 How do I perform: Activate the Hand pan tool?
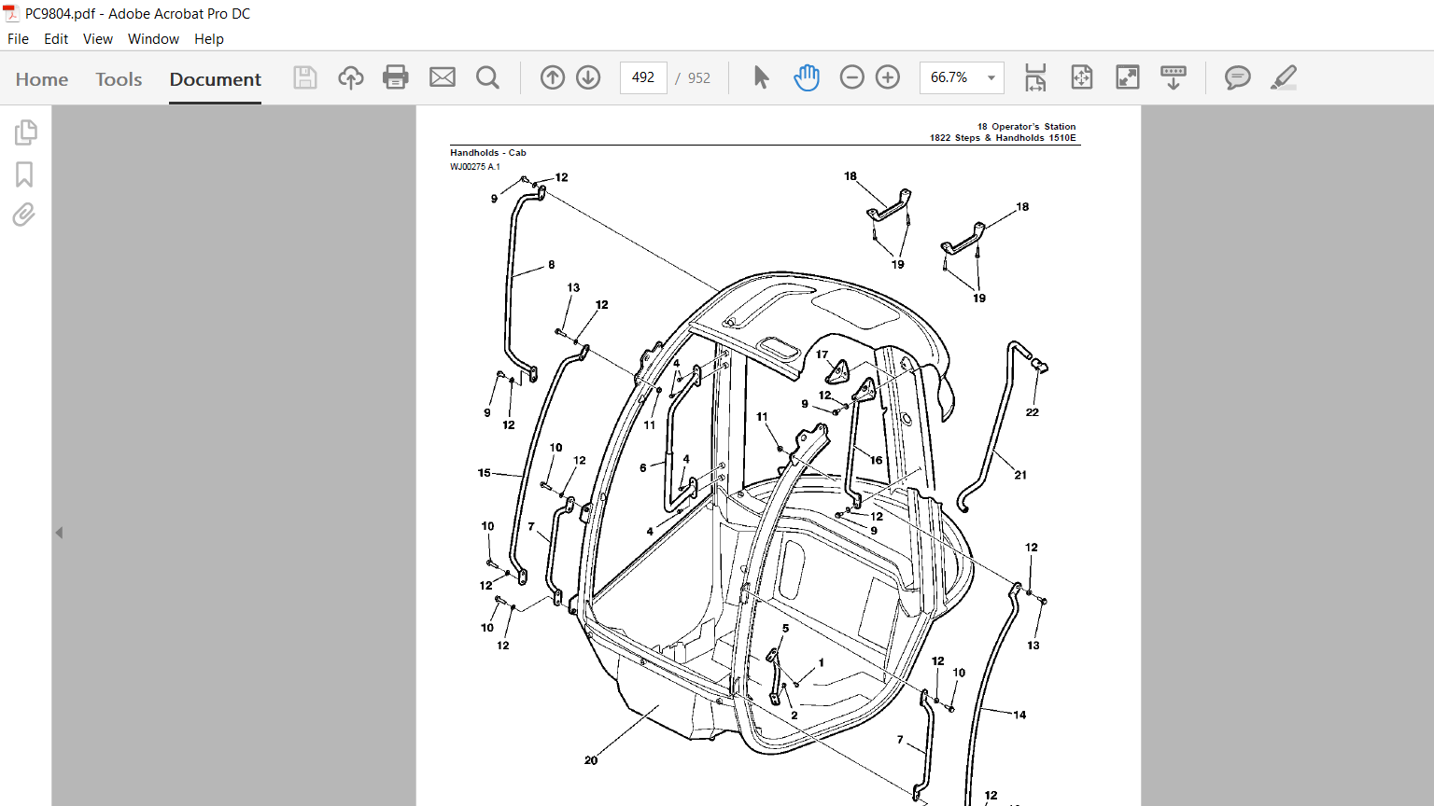807,77
